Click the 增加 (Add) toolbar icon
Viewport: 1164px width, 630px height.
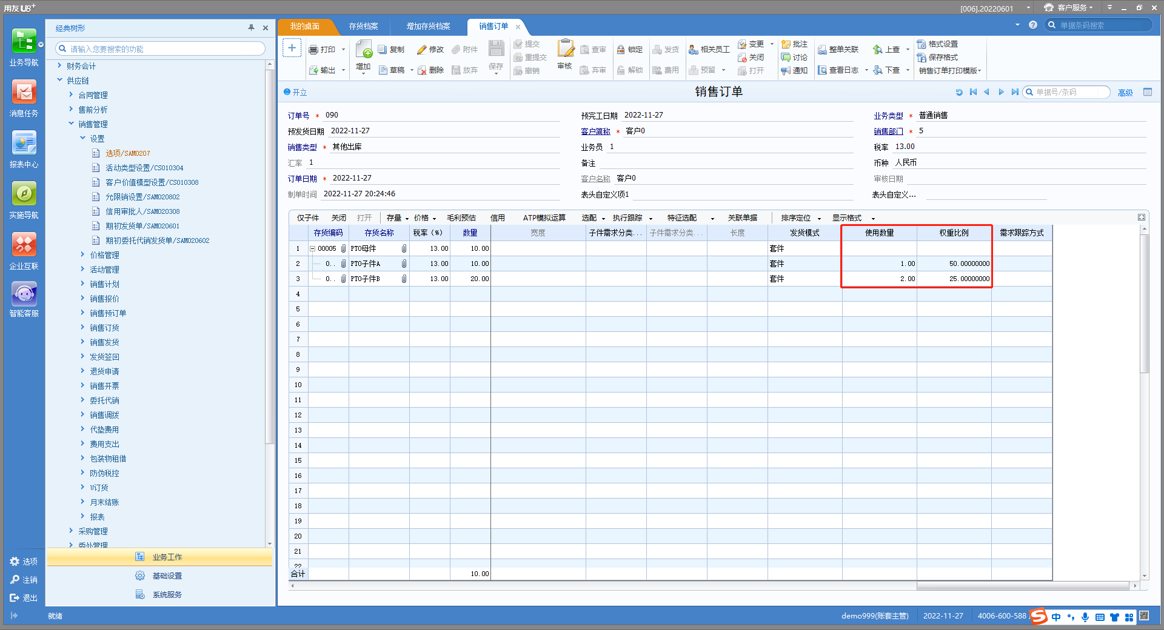click(364, 49)
